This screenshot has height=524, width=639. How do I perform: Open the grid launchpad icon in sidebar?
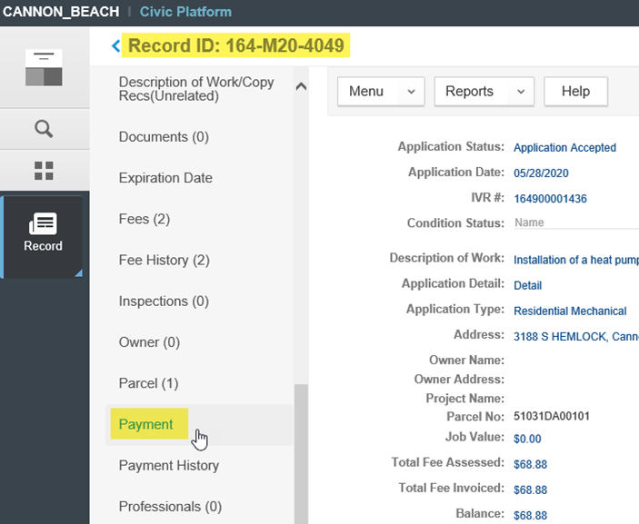point(44,170)
